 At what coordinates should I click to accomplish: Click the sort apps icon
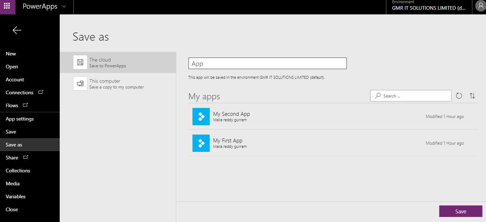pyautogui.click(x=472, y=96)
